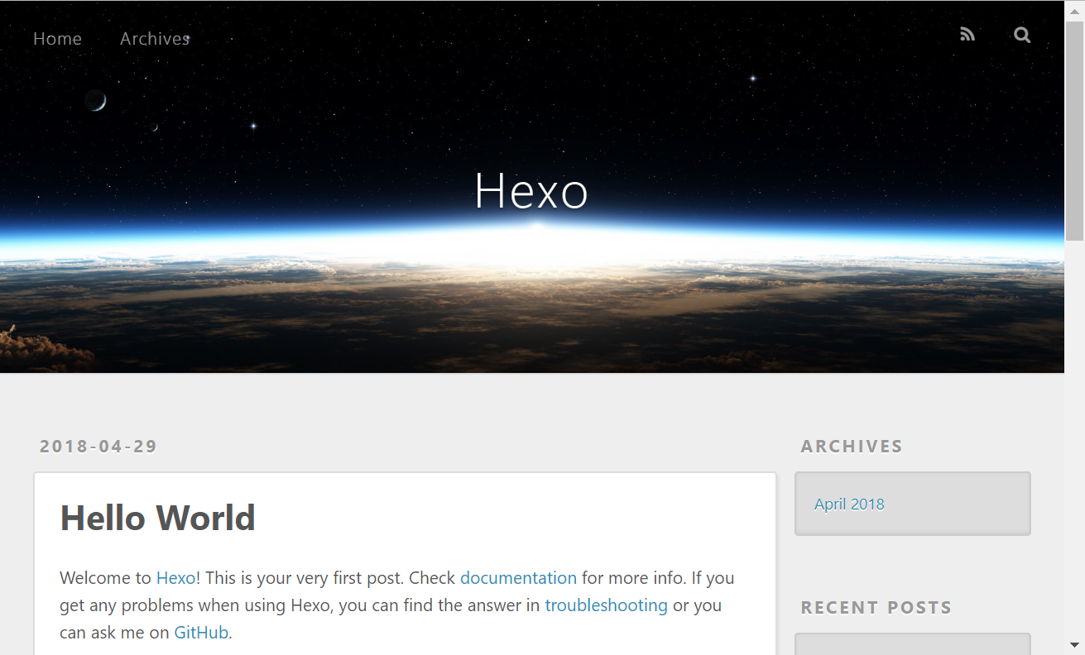Screen dimensions: 1085x655
Task: Select the 2018-04-29 post date
Action: point(98,447)
